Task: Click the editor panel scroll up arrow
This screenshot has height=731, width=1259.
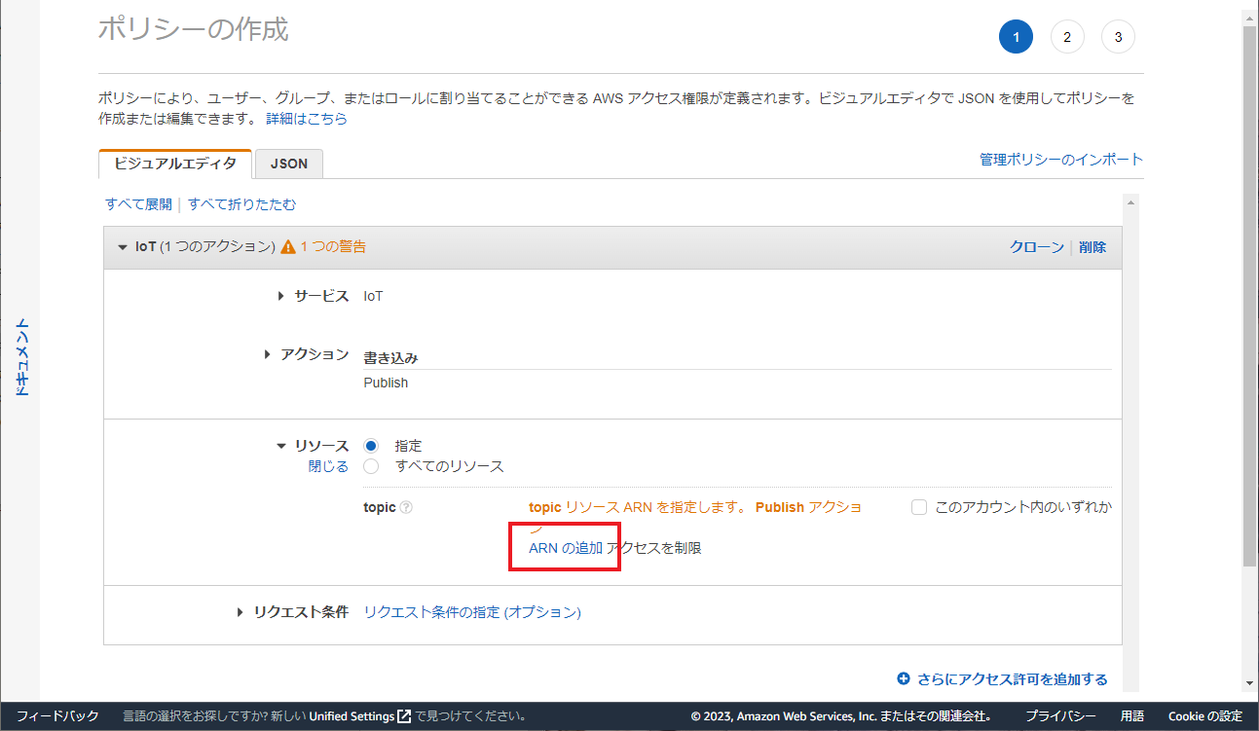Action: point(1130,201)
